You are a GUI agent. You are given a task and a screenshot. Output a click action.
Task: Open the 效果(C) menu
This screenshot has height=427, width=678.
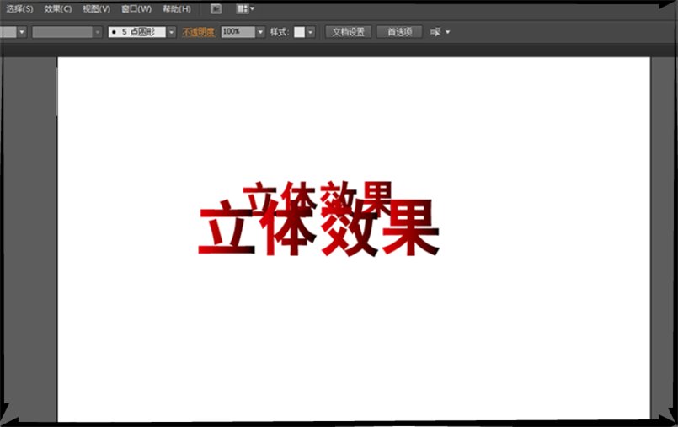(x=57, y=9)
